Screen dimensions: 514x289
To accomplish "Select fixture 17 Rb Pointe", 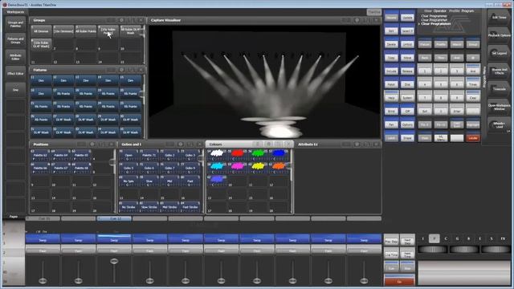I will click(63, 93).
